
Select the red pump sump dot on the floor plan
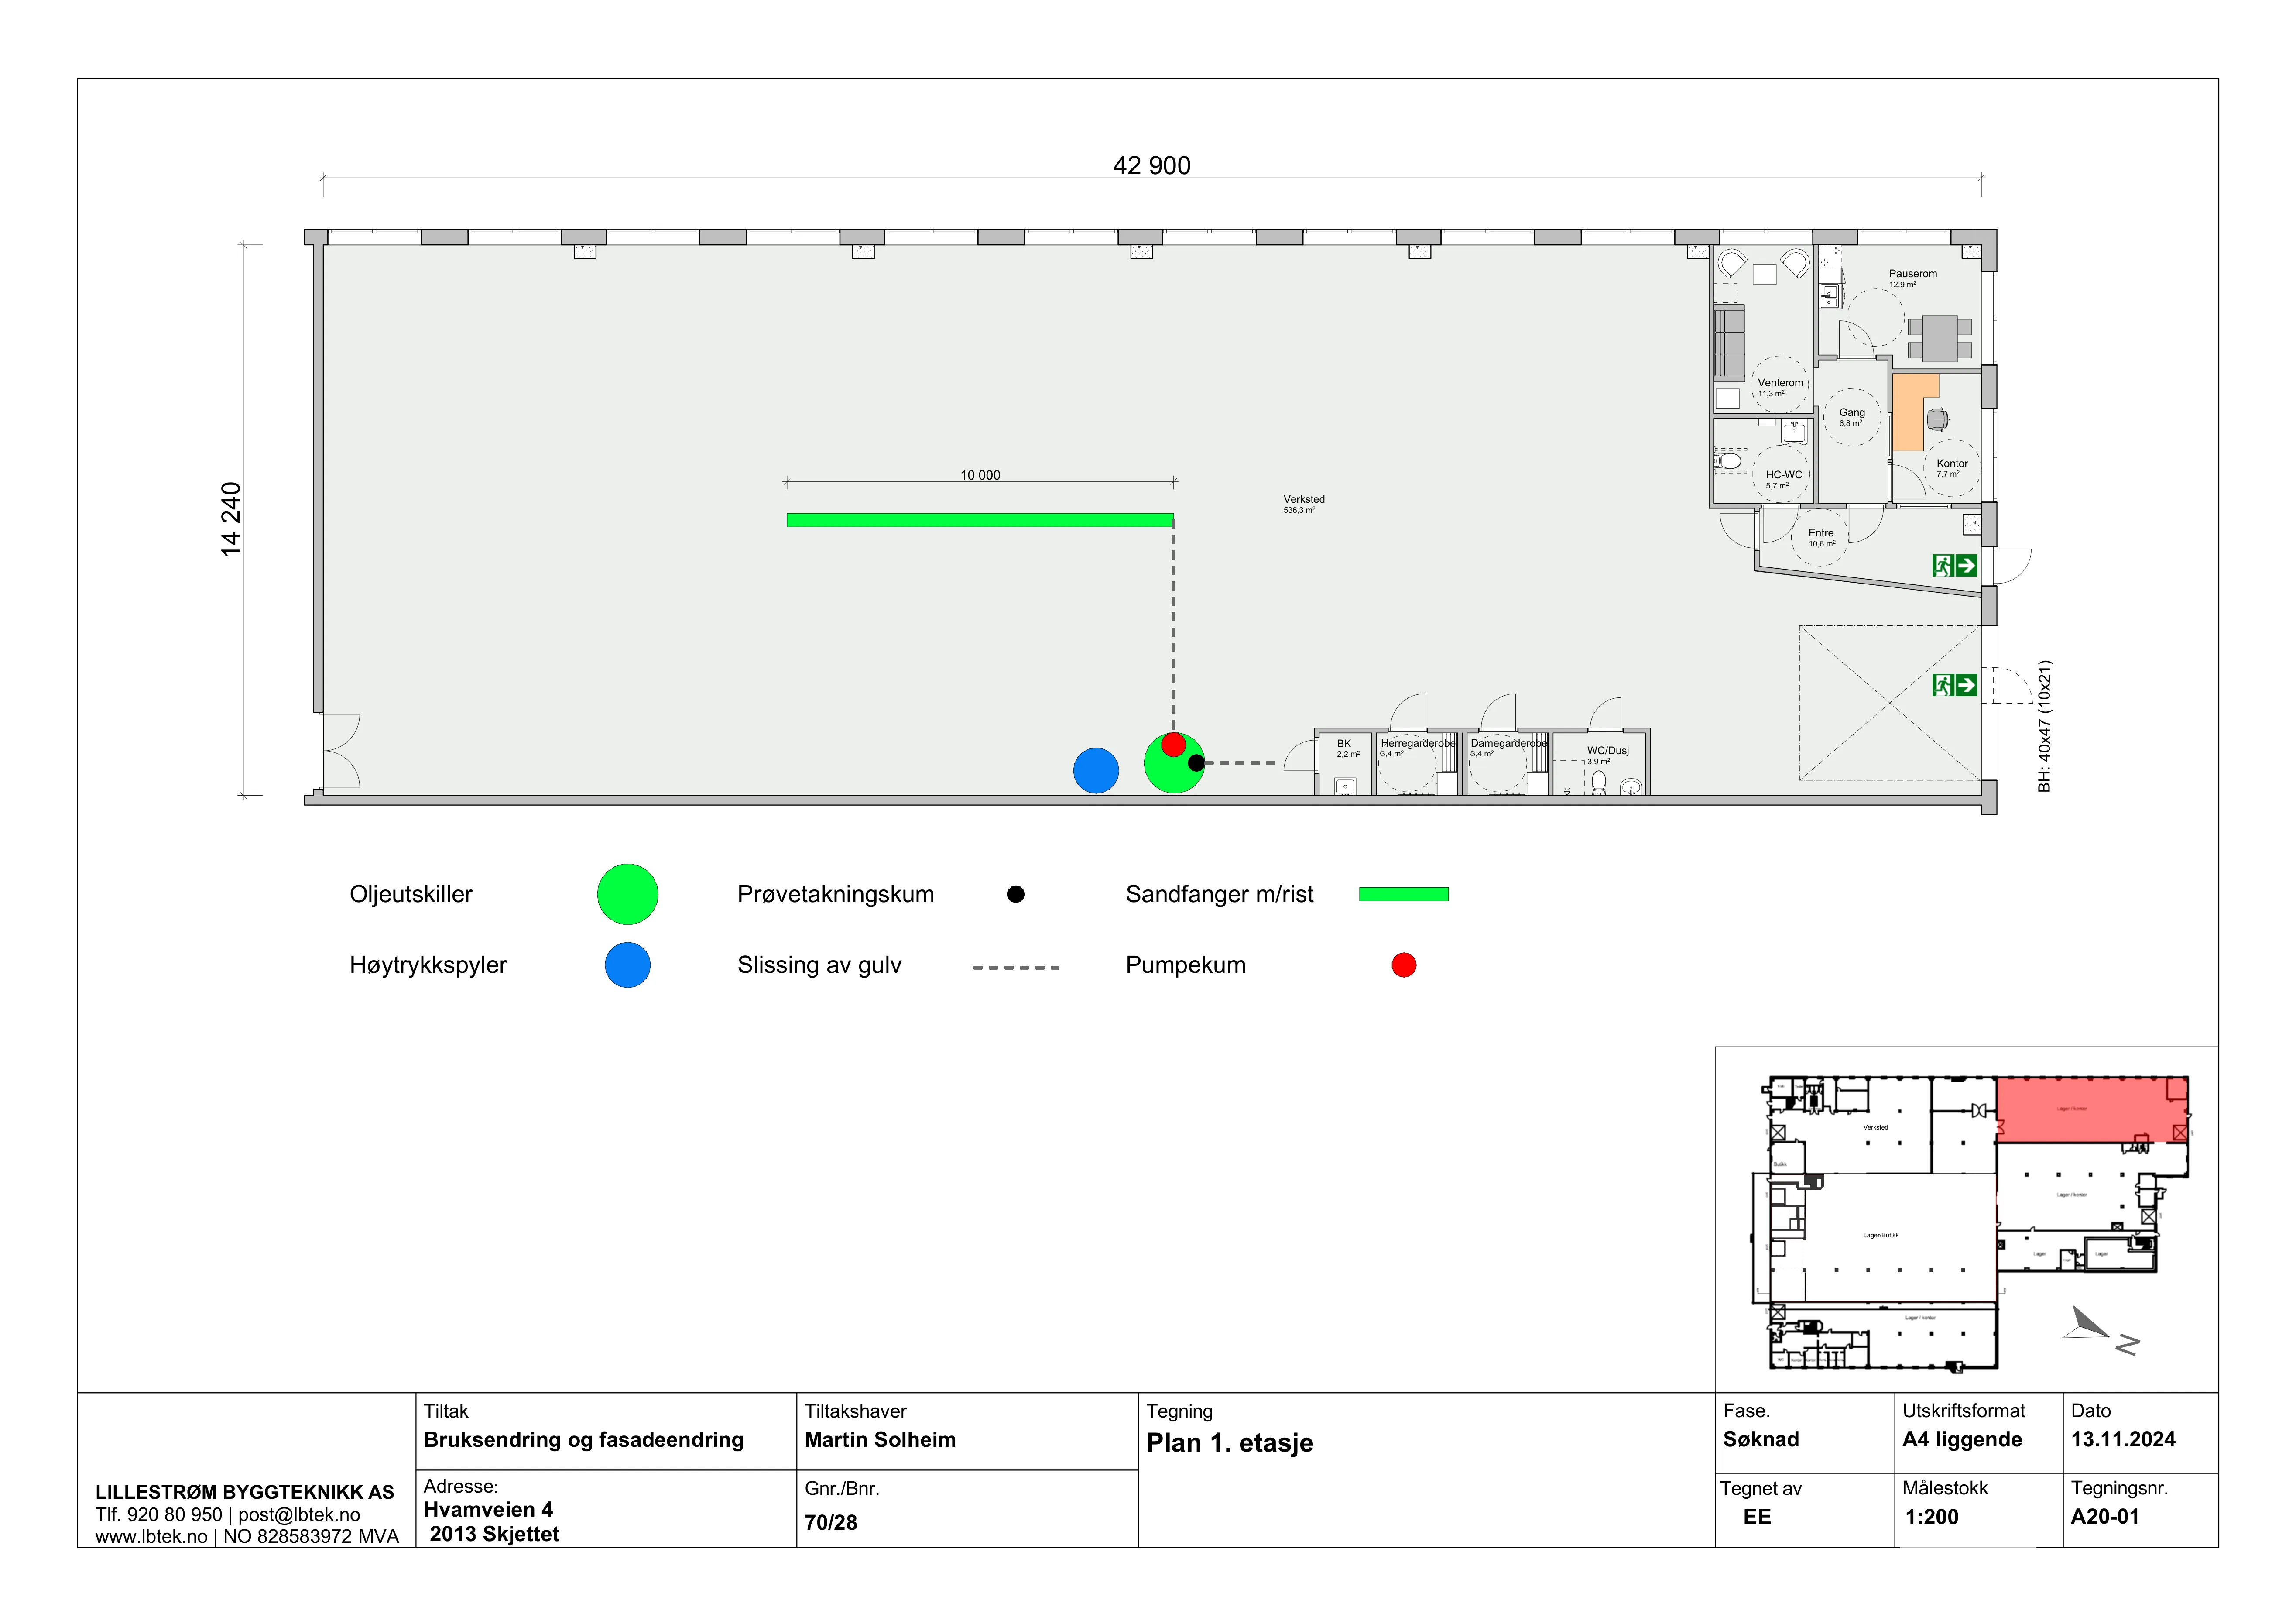point(1173,744)
